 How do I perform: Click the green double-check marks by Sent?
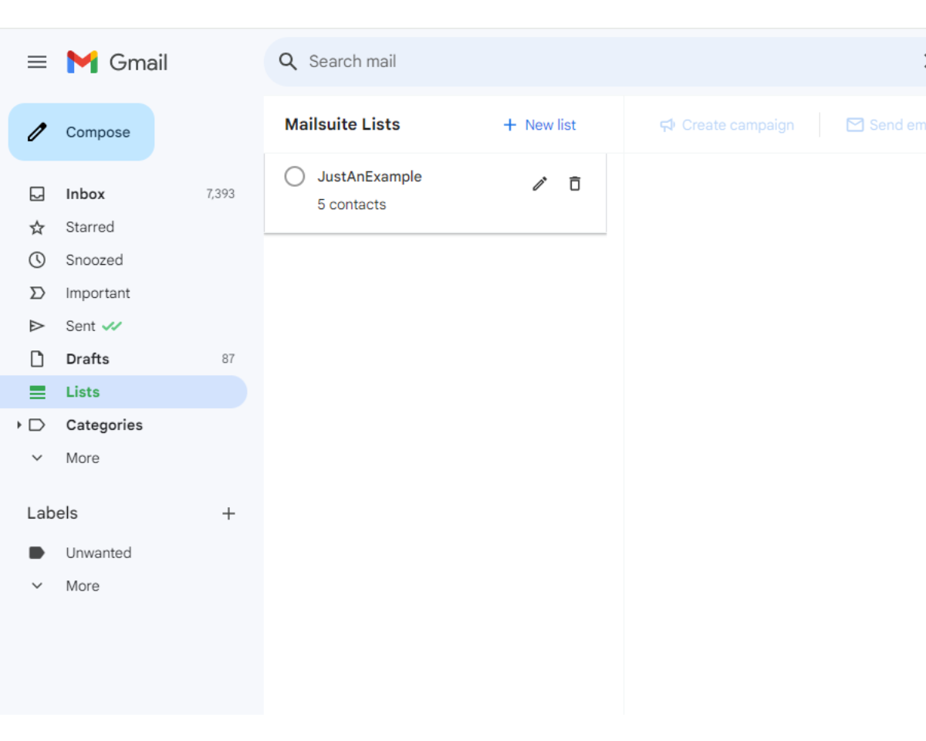click(x=112, y=326)
